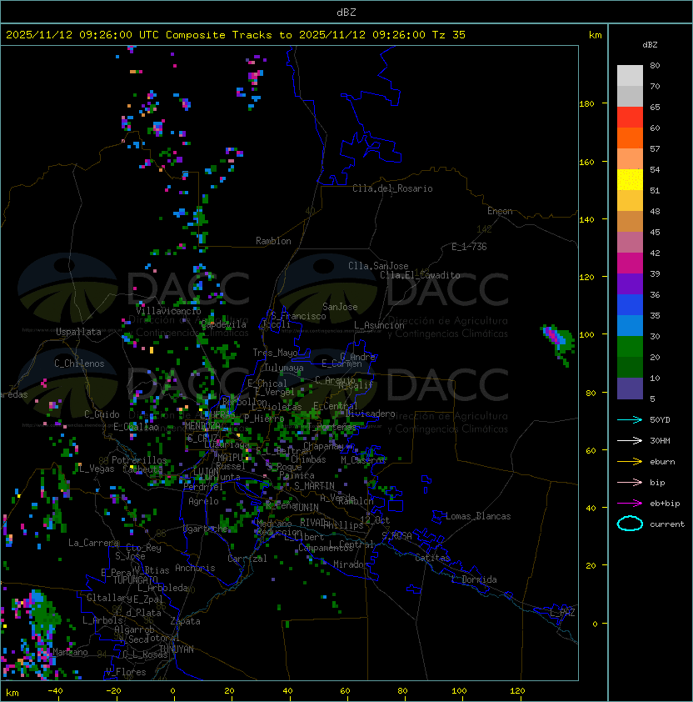Click the Carrizal map label
Viewport: 693px width, 702px height.
tap(247, 559)
